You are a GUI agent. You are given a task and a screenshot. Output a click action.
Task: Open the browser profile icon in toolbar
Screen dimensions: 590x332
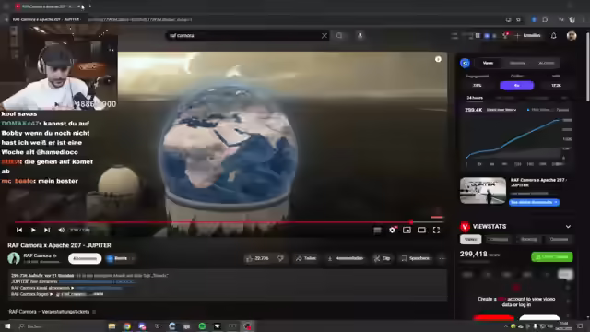coord(572,19)
